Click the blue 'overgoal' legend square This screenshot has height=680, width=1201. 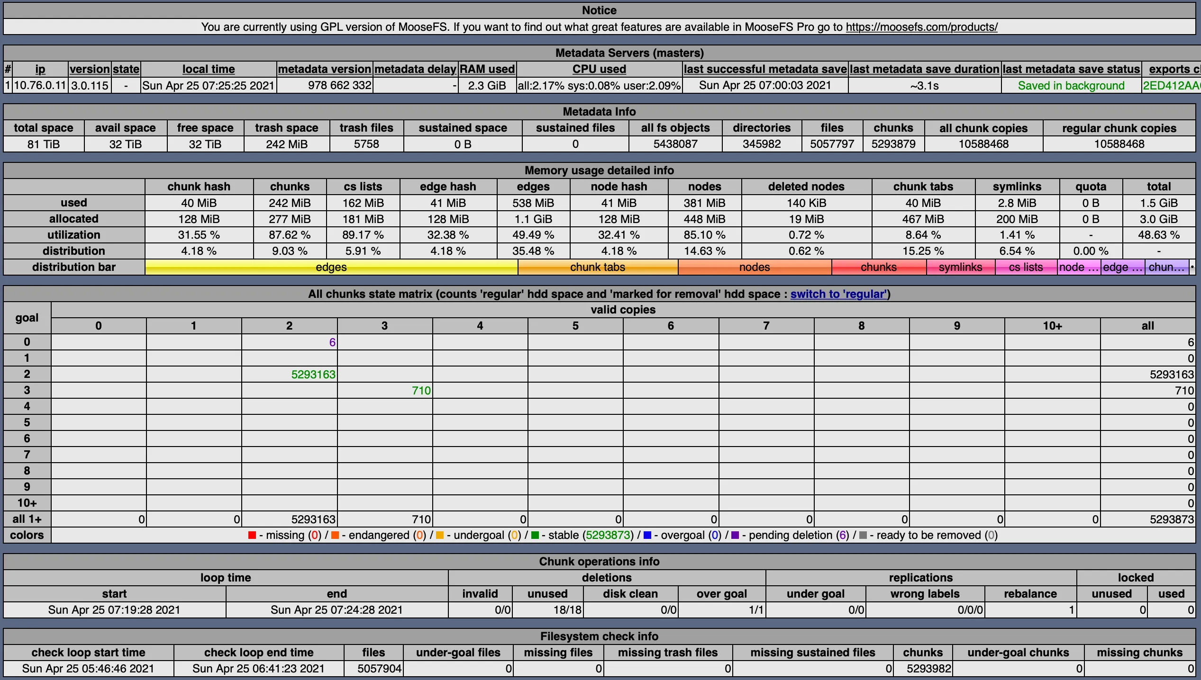[647, 535]
